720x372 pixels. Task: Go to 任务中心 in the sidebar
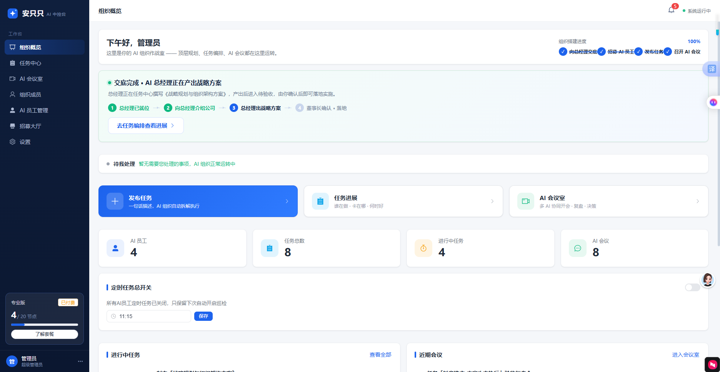(x=45, y=63)
